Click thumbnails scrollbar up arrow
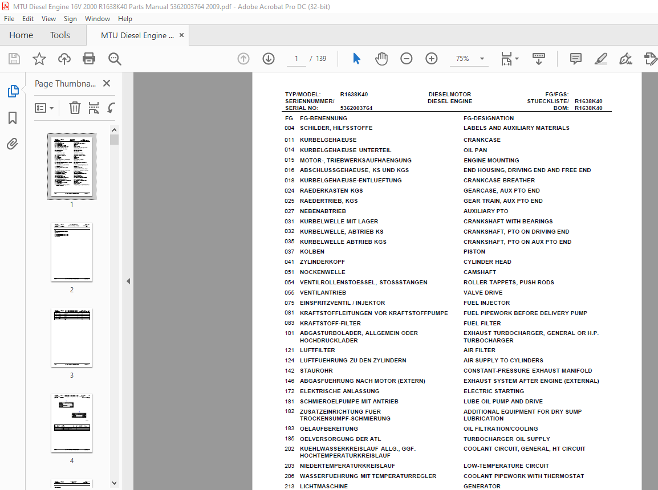The width and height of the screenshot is (658, 490). tap(114, 129)
